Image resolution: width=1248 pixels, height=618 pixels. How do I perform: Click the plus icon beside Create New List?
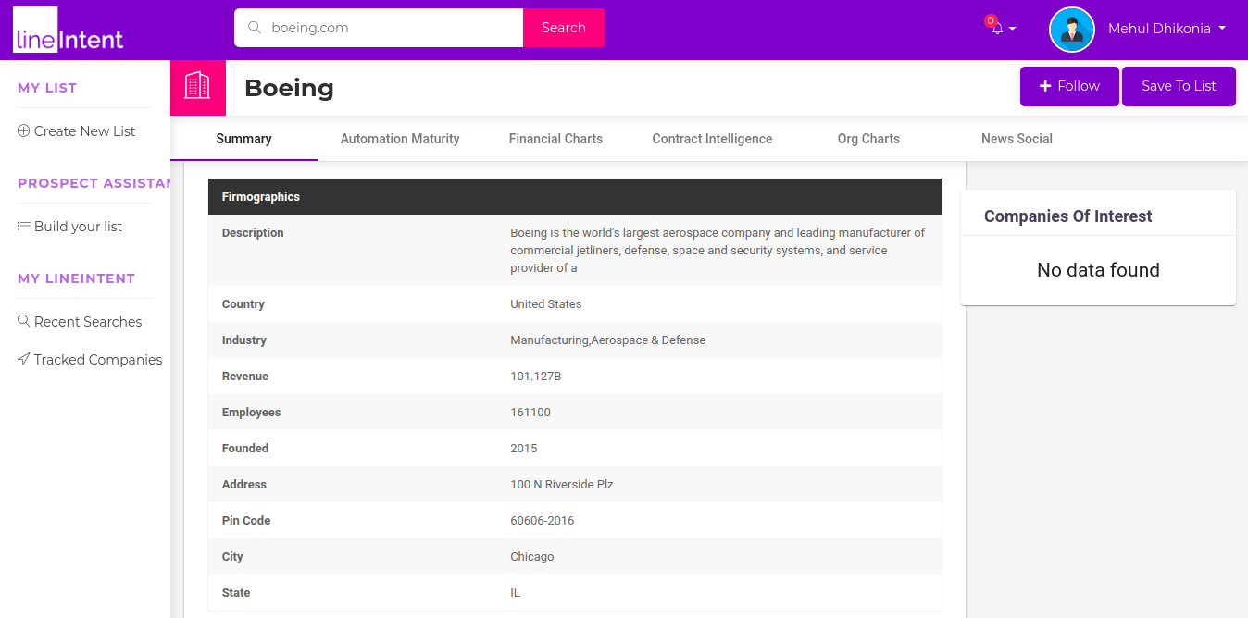click(24, 130)
